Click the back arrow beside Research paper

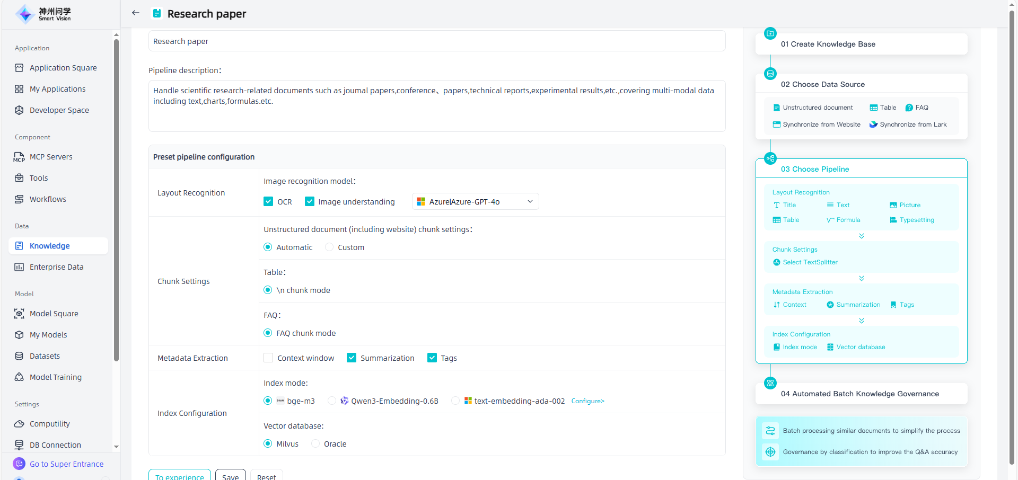(x=136, y=13)
